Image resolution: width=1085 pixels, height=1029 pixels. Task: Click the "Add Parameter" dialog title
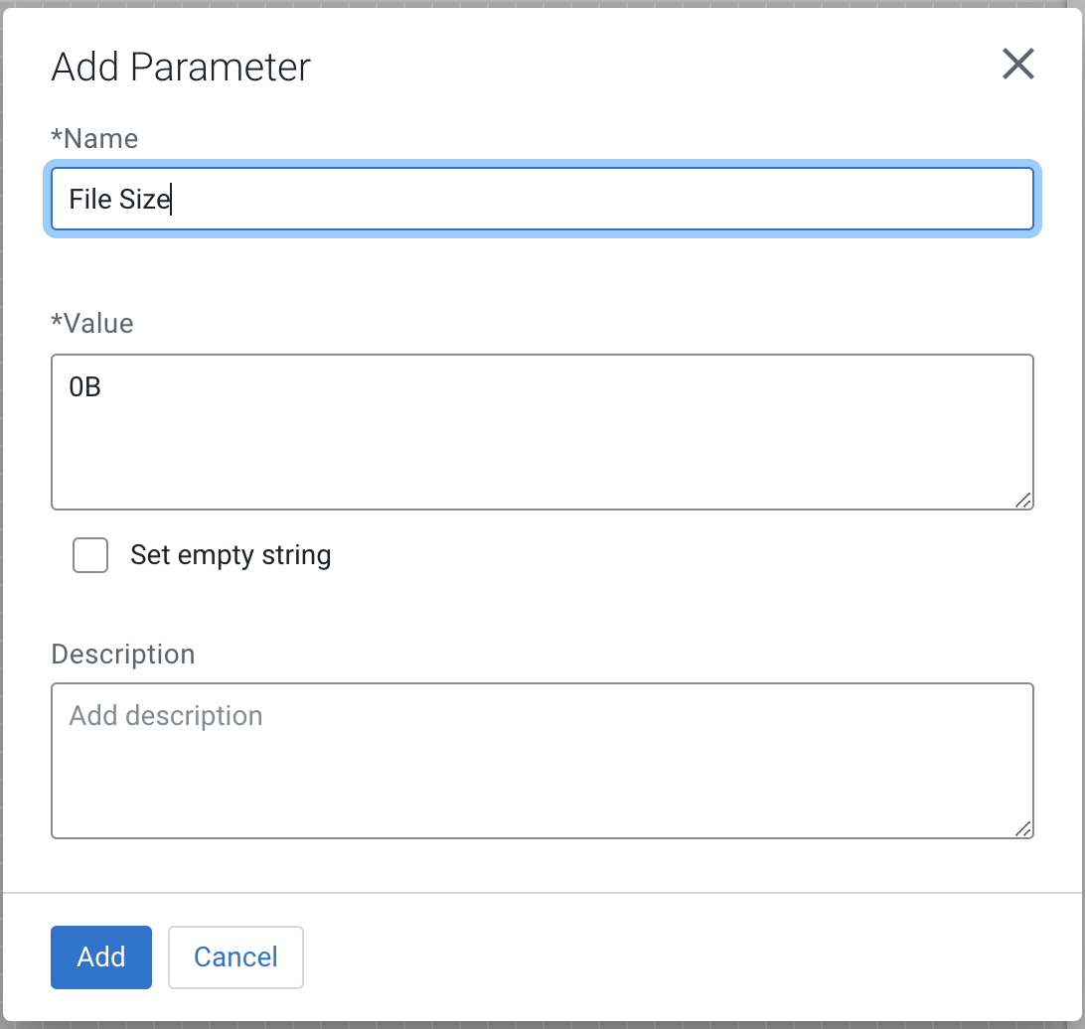point(181,68)
